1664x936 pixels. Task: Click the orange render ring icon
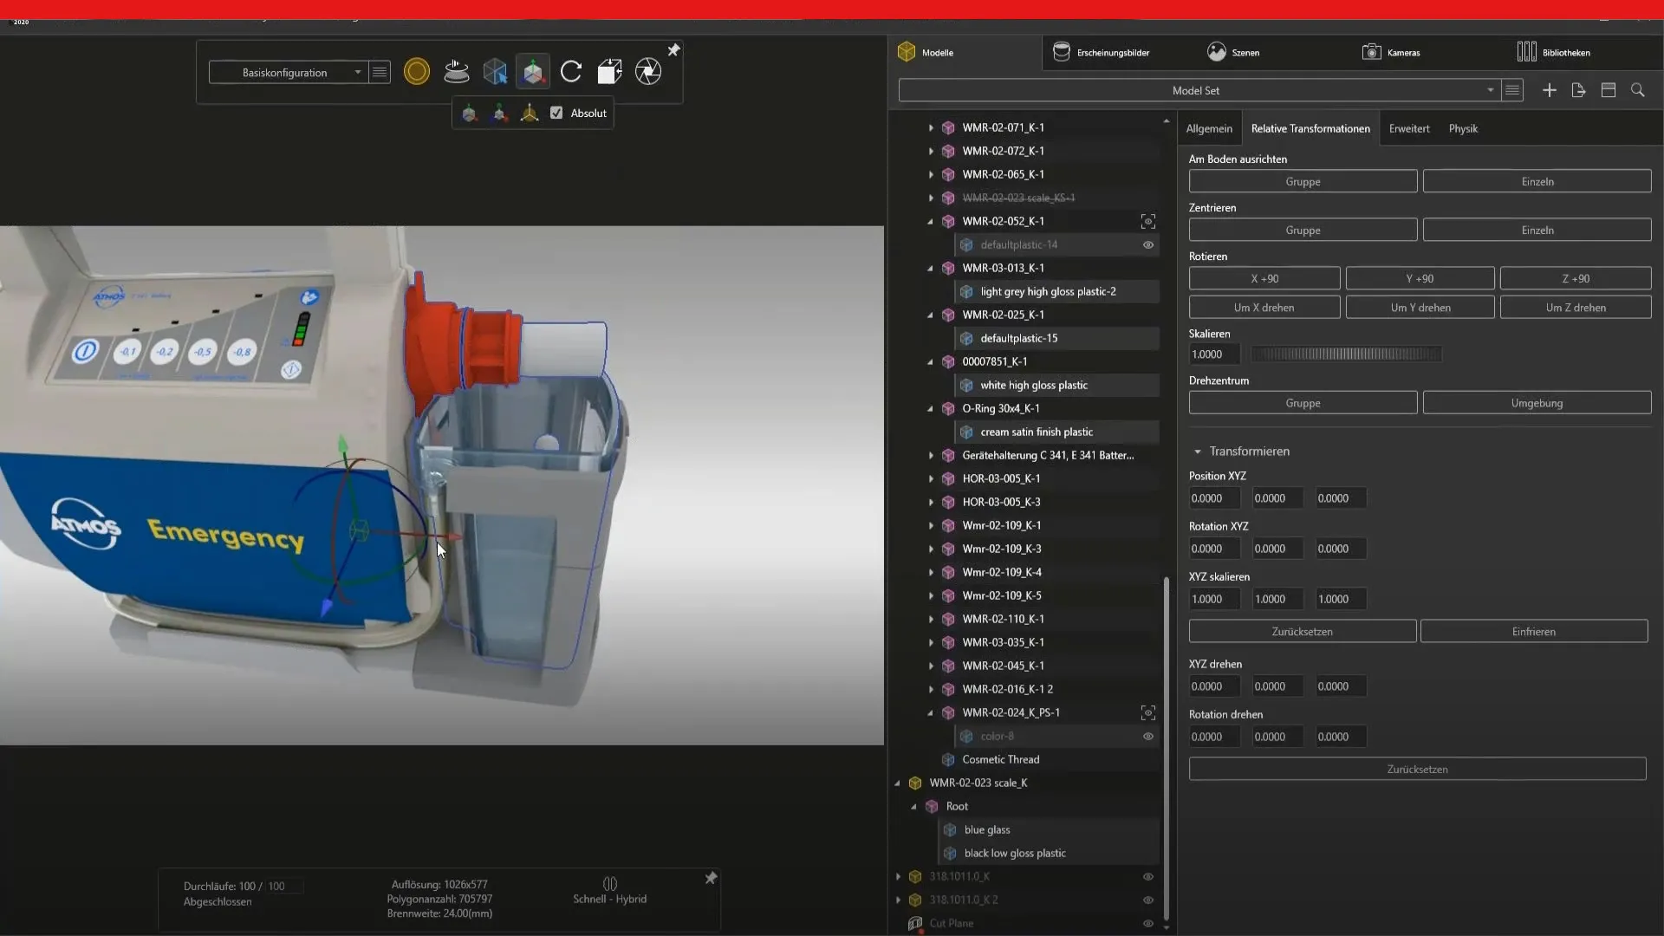[417, 72]
